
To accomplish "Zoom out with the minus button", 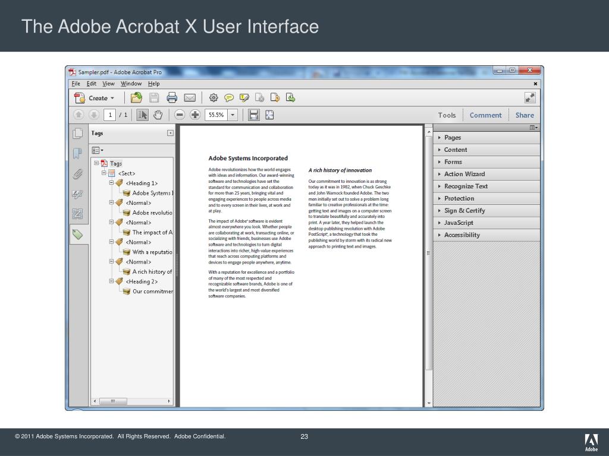I will pyautogui.click(x=180, y=115).
